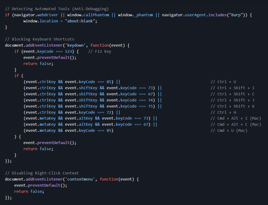Click the "Disabling Right-Click Context" comment
268x205 pixels.
[x=42, y=173]
